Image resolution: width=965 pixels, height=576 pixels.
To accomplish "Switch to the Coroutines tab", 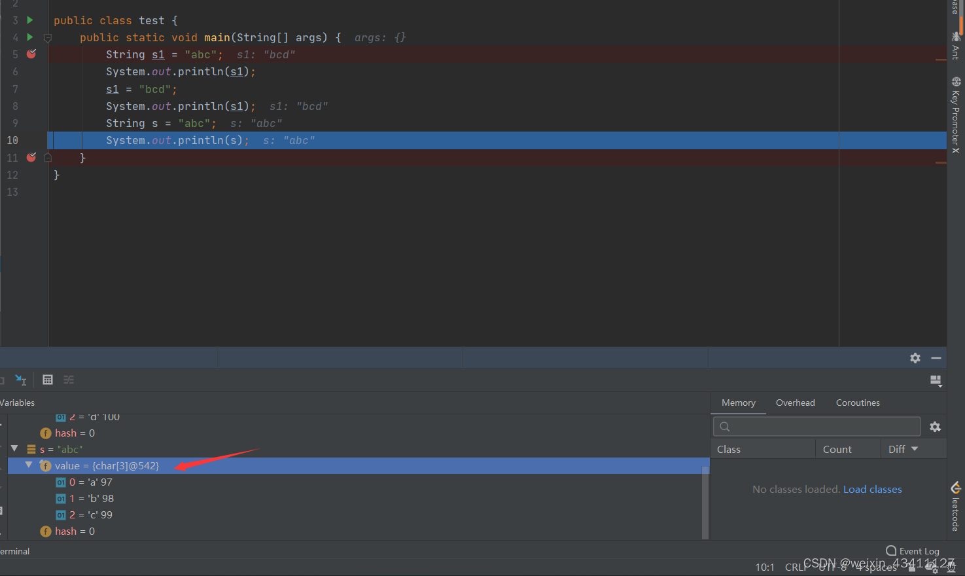I will [858, 403].
